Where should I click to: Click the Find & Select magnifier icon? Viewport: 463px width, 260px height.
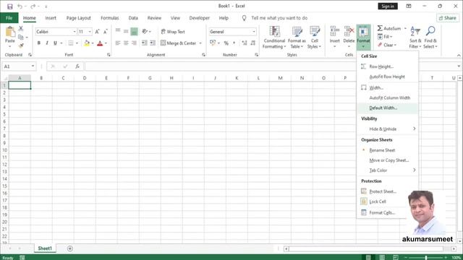coord(430,31)
